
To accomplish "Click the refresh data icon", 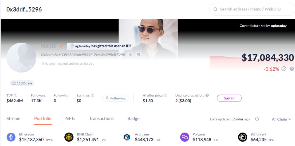I will click(x=257, y=119).
